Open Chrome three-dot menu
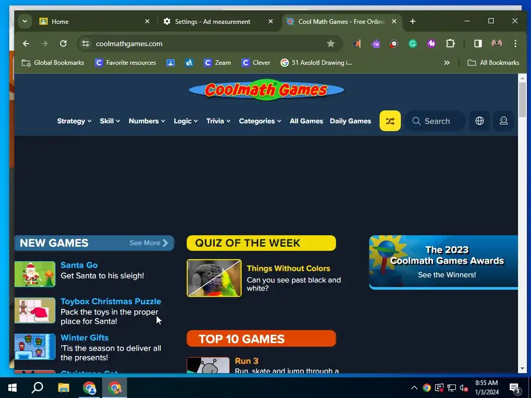Viewport: 531px width, 398px height. coord(515,44)
